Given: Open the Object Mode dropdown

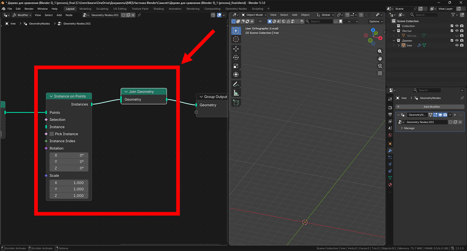Looking at the screenshot, I should (254, 15).
